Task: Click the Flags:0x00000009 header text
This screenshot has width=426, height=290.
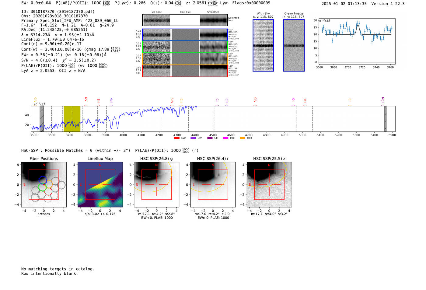Action: [251, 3]
